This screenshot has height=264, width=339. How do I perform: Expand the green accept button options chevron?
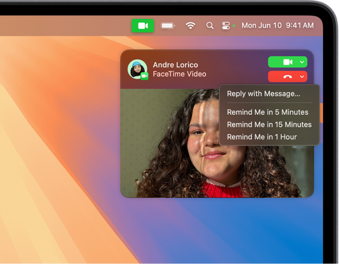[x=302, y=62]
